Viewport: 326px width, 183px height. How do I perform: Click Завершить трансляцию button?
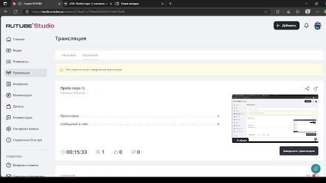299,151
